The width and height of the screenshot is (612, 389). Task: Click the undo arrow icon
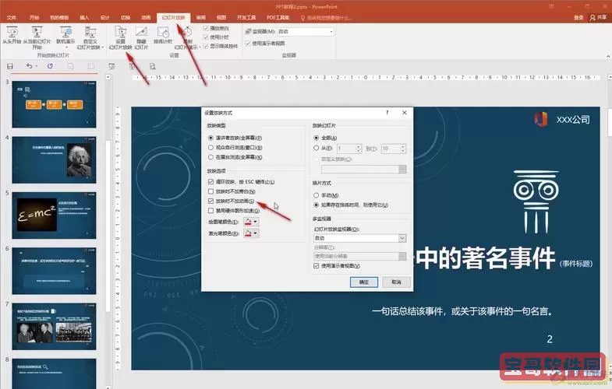coord(29,66)
